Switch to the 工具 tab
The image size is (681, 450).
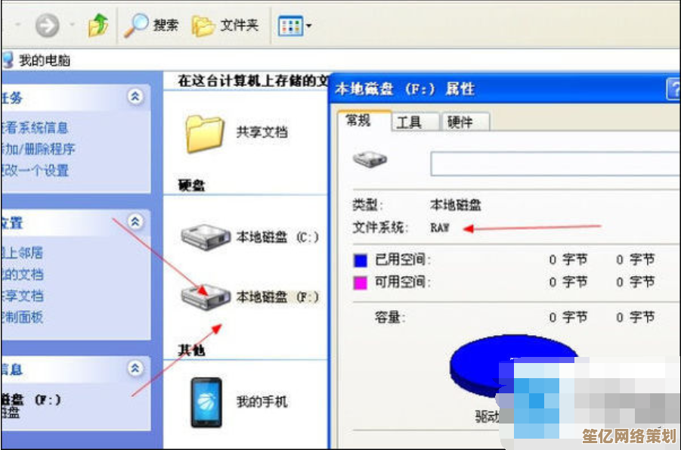[x=415, y=123]
